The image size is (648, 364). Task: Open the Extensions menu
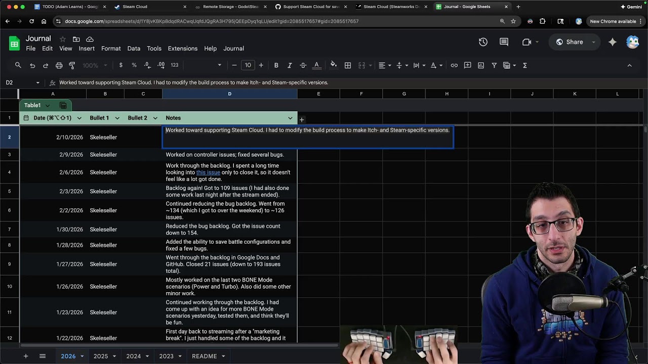(183, 49)
